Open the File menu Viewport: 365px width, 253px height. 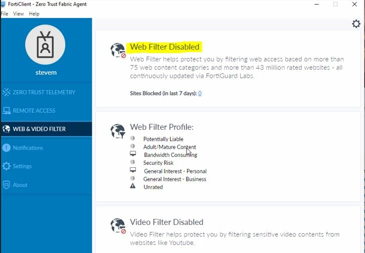(5, 14)
